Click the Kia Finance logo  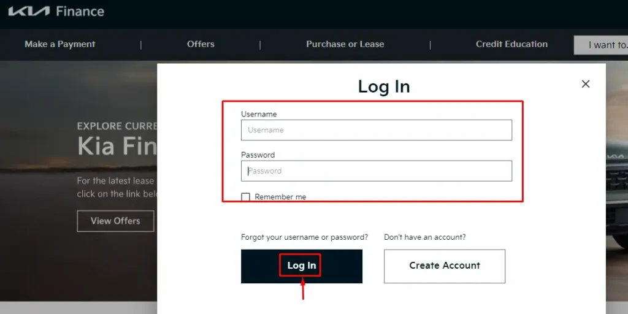[x=56, y=12]
